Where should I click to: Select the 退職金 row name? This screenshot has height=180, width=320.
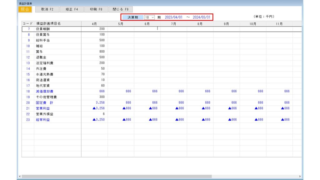coord(41,57)
